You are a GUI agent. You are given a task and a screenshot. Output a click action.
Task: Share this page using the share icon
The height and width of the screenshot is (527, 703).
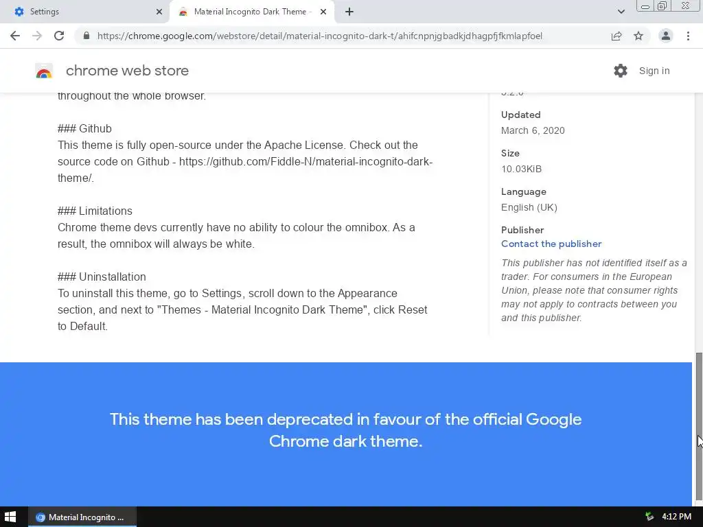tap(616, 36)
